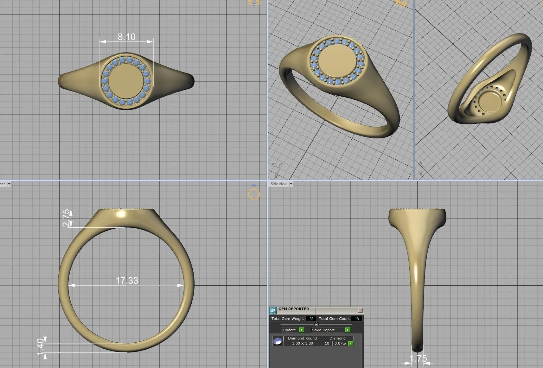Select the Diamond Round shape cell
The image size is (543, 368).
point(302,338)
